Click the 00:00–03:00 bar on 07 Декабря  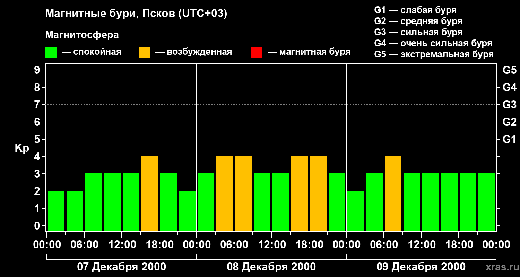[x=56, y=211]
